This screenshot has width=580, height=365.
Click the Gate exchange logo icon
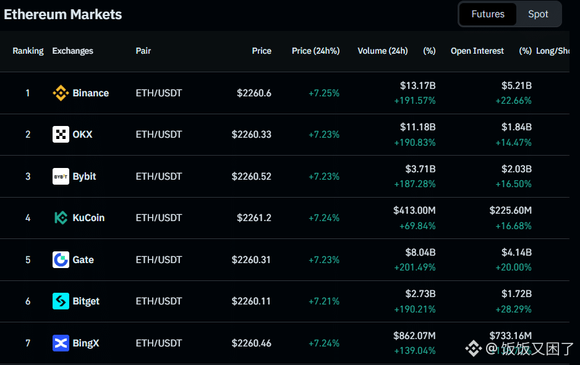(x=61, y=260)
